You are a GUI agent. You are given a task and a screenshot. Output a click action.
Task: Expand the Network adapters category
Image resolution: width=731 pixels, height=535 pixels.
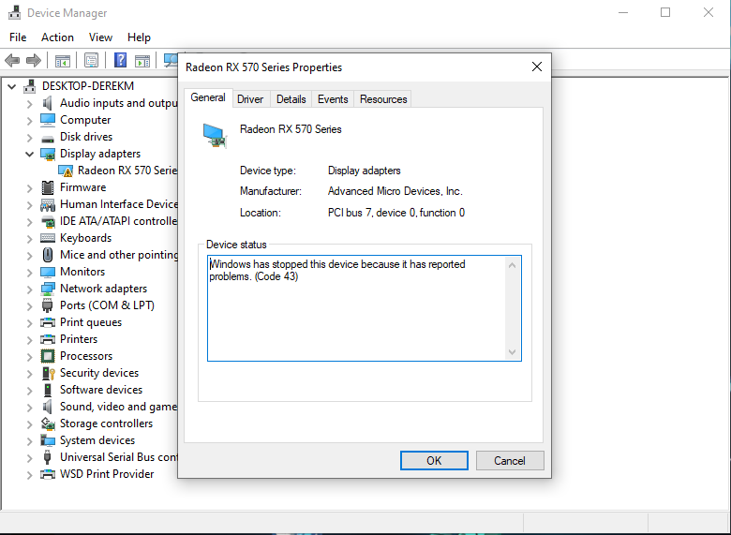coord(29,289)
